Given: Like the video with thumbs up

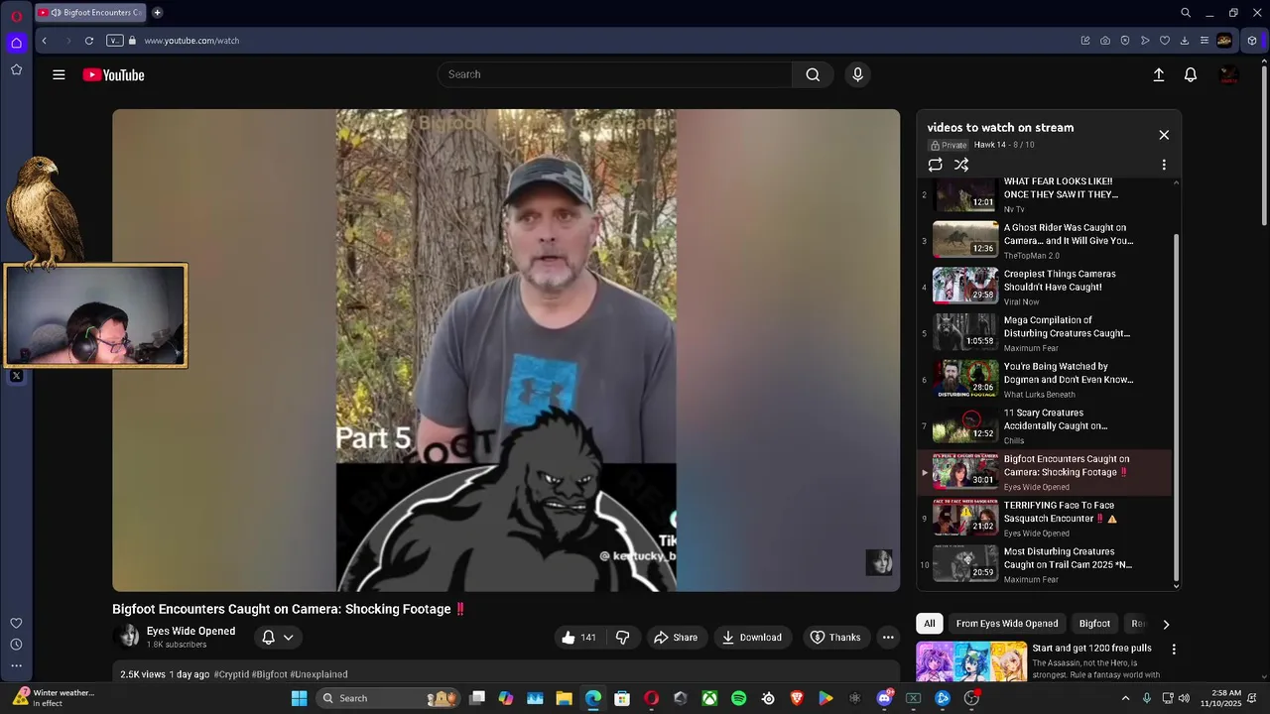Looking at the screenshot, I should point(578,638).
